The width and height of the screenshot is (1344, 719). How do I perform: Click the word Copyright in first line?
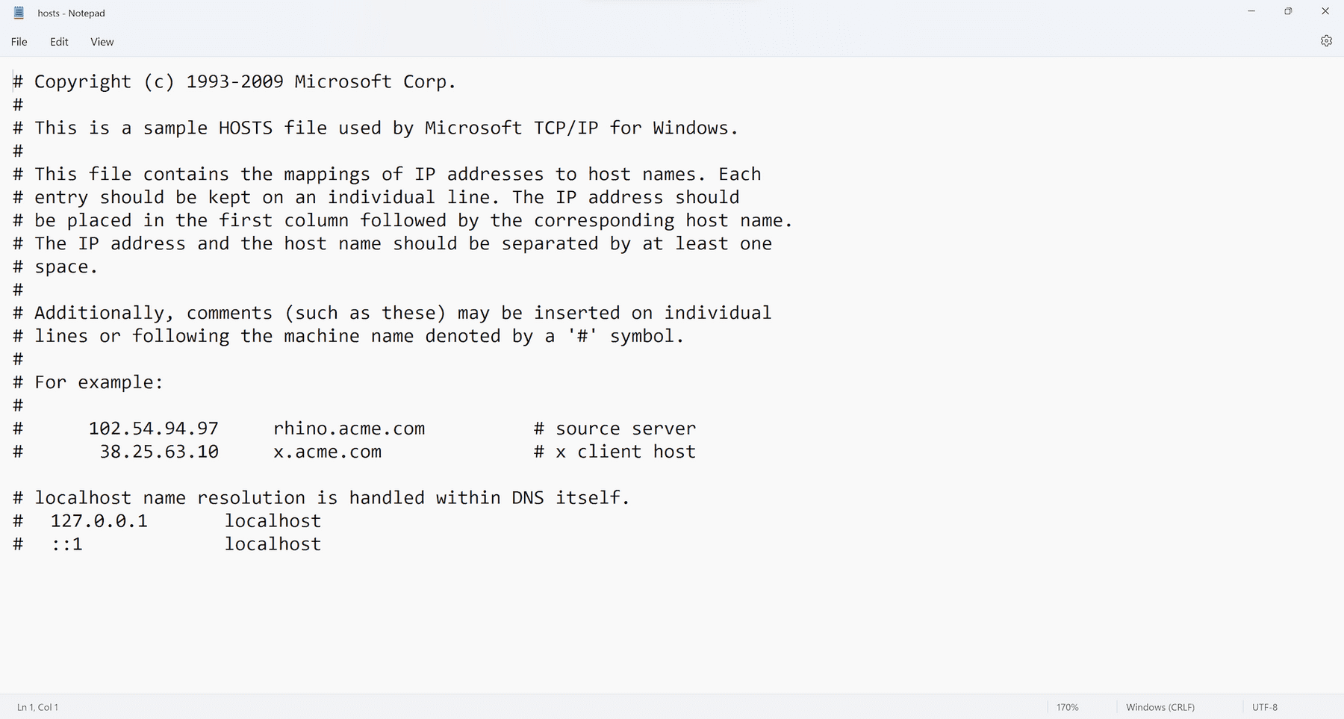point(82,81)
